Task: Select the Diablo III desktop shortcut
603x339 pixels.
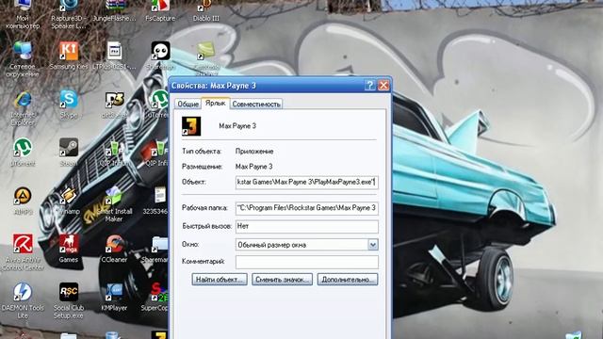Action: point(205,10)
